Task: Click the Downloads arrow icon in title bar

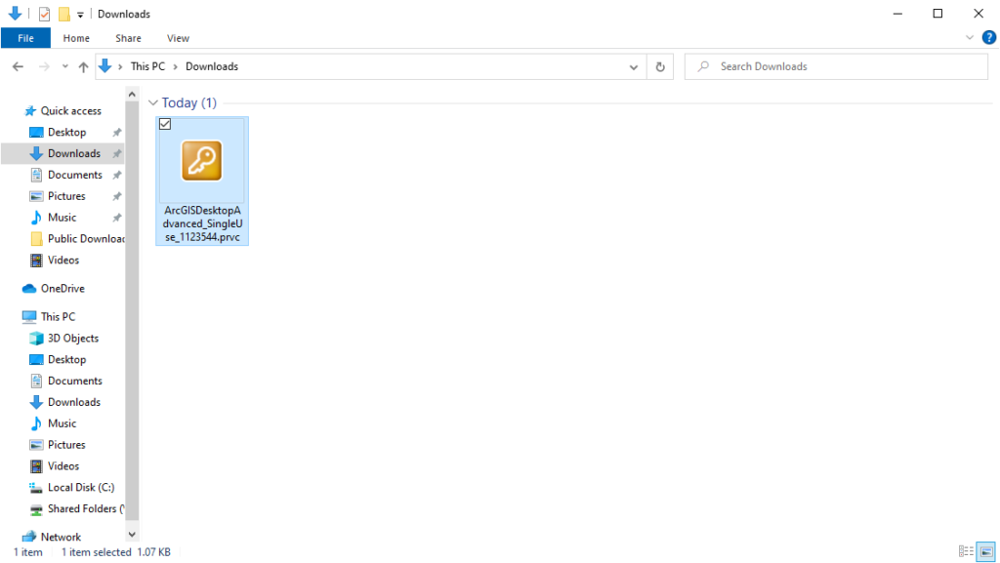Action: [15, 14]
